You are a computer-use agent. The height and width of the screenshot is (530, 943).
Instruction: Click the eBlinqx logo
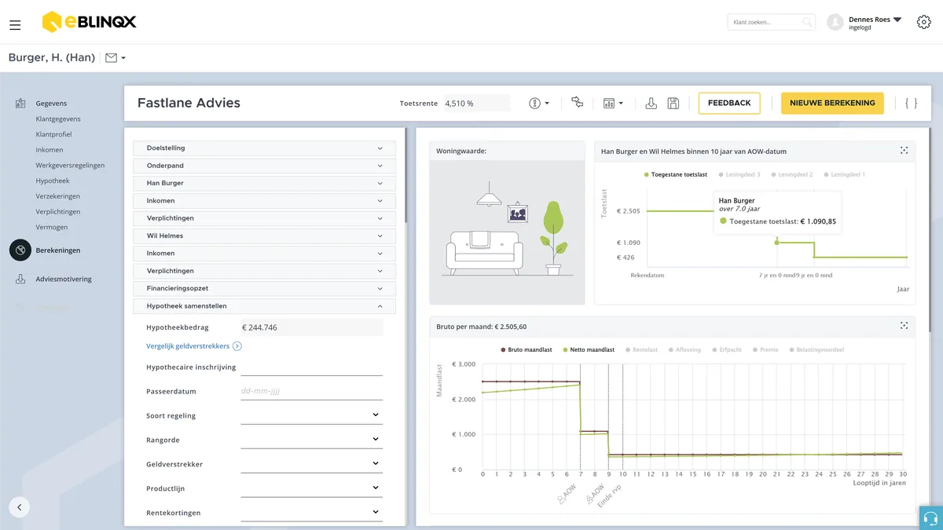coord(89,22)
